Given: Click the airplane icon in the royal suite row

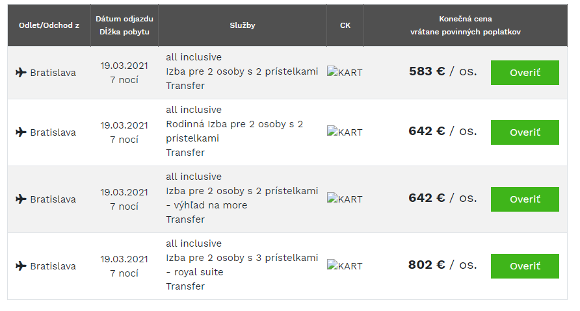Looking at the screenshot, I should tap(21, 266).
